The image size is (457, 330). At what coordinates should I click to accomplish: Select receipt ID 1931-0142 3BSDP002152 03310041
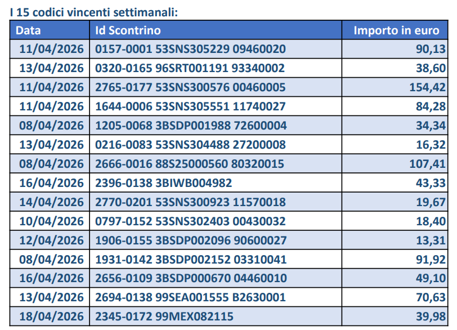[191, 260]
